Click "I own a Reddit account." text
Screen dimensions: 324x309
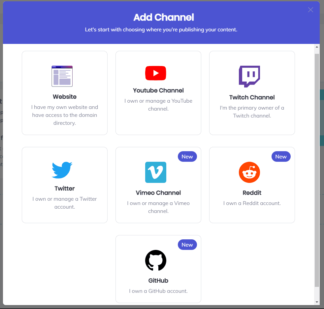tap(252, 203)
